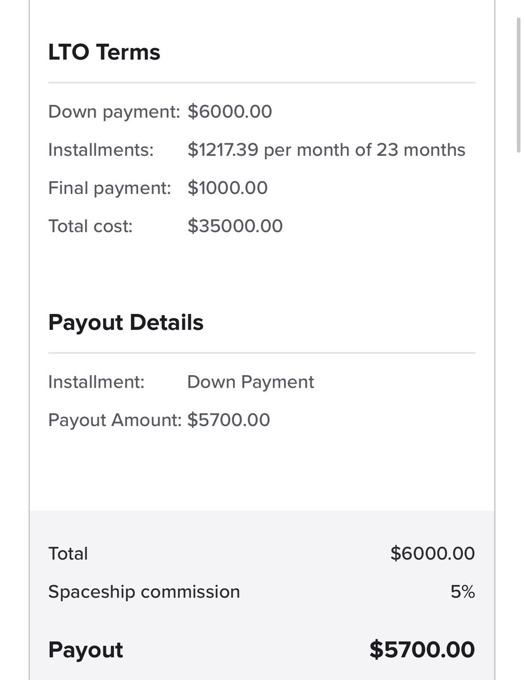The image size is (524, 680).
Task: Select the $6000.00 summary total
Action: click(x=432, y=554)
